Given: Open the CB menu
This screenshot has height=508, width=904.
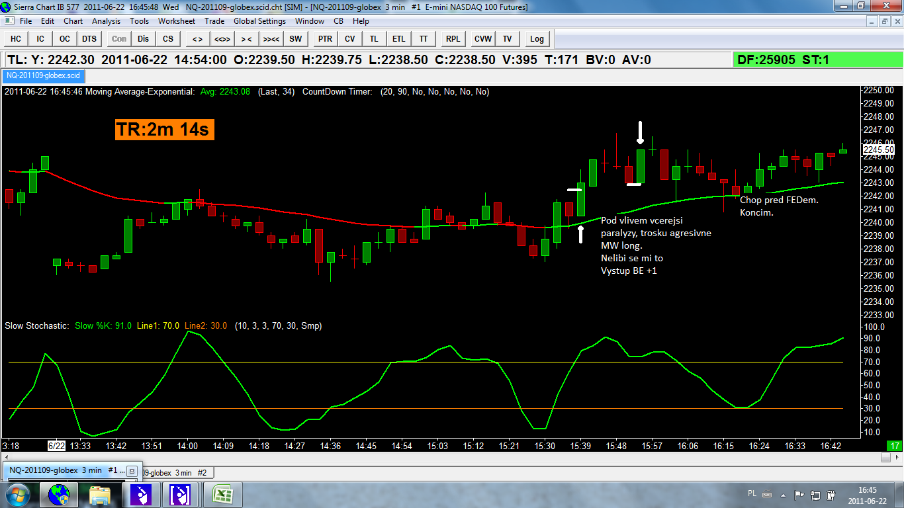Looking at the screenshot, I should pos(338,21).
